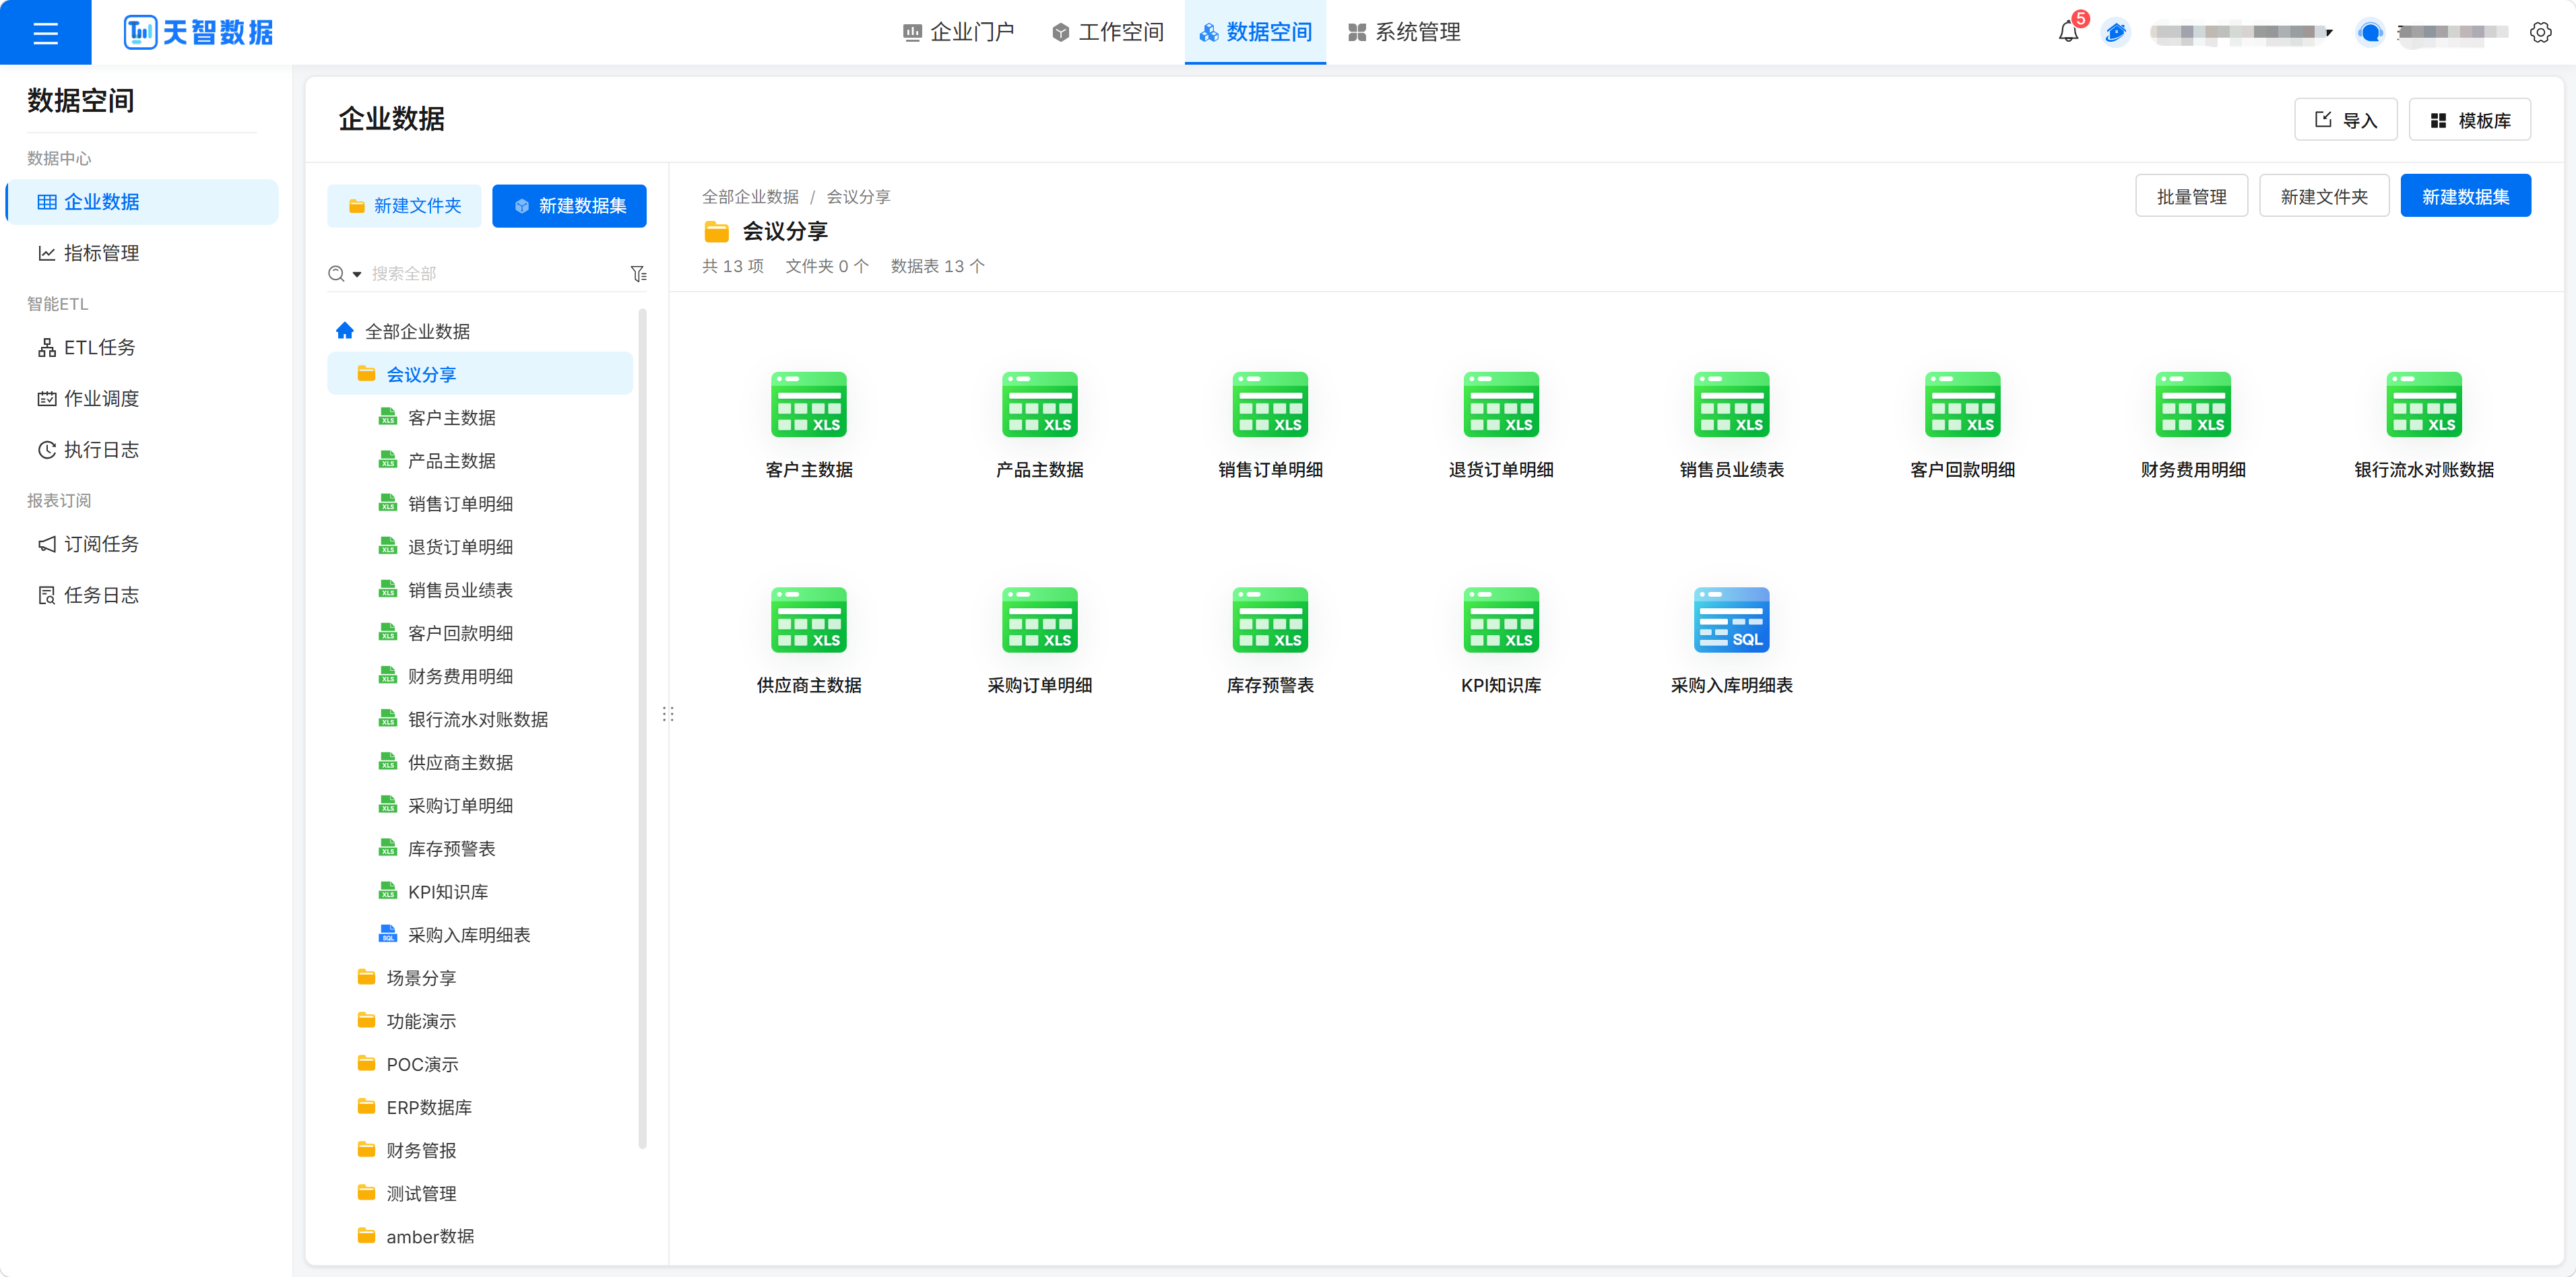Click the home icon of 全部企业数据

click(x=345, y=330)
